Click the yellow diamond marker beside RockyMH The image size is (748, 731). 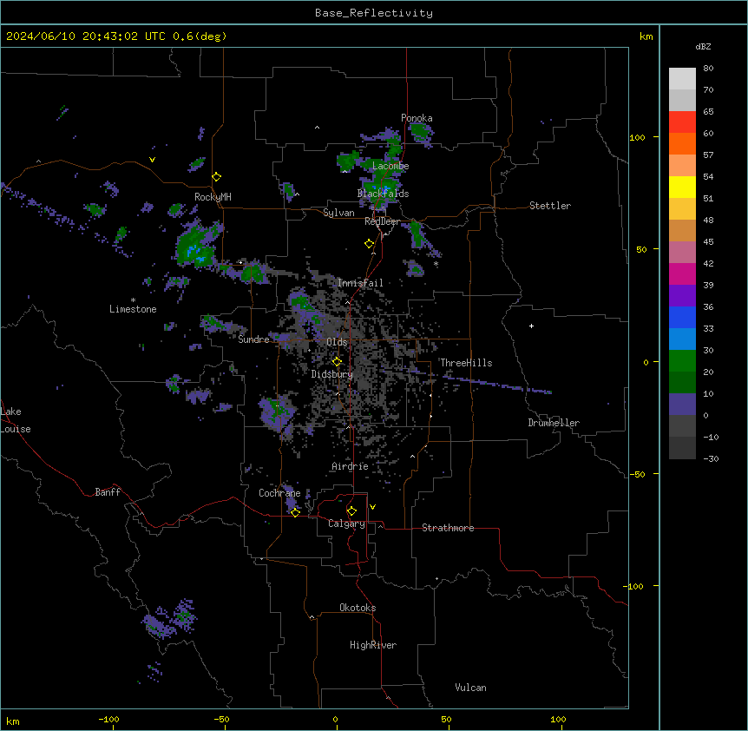click(x=217, y=177)
